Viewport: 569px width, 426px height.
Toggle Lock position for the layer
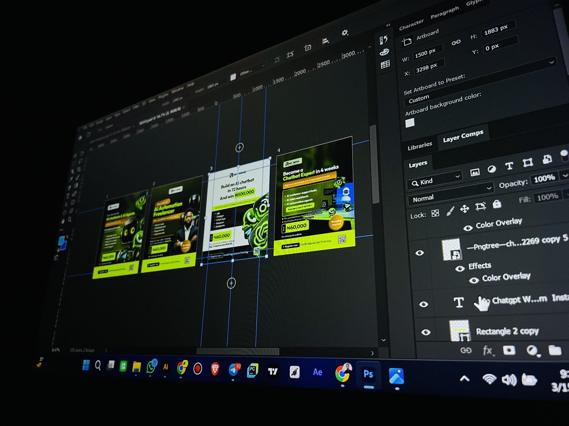pos(465,208)
